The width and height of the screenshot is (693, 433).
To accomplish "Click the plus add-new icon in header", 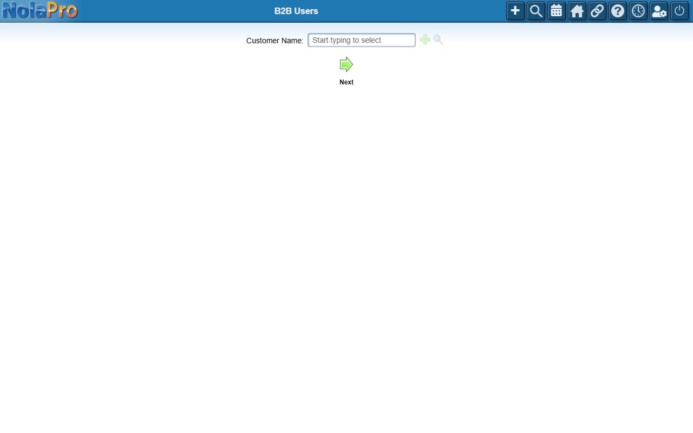I will point(515,11).
